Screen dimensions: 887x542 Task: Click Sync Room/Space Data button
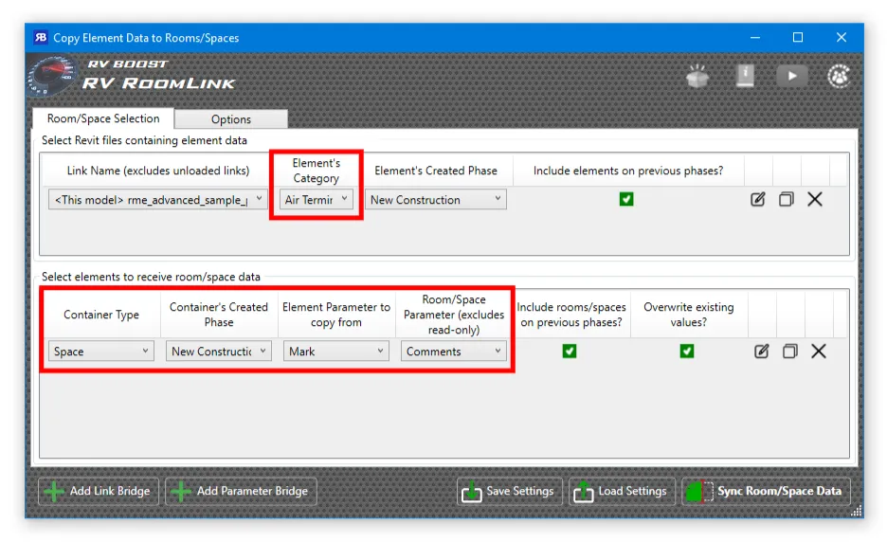coord(766,491)
